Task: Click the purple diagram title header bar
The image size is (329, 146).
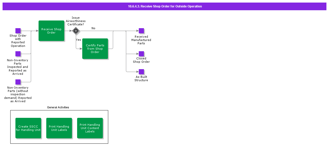Action: 164,6
